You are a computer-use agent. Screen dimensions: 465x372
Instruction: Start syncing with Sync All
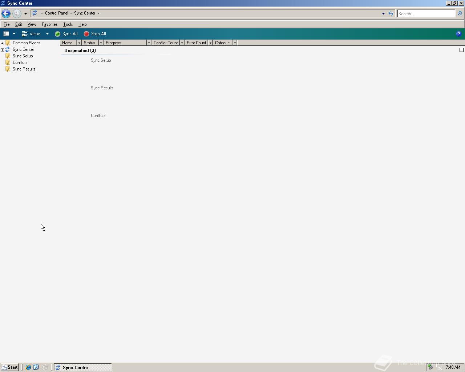(x=66, y=34)
